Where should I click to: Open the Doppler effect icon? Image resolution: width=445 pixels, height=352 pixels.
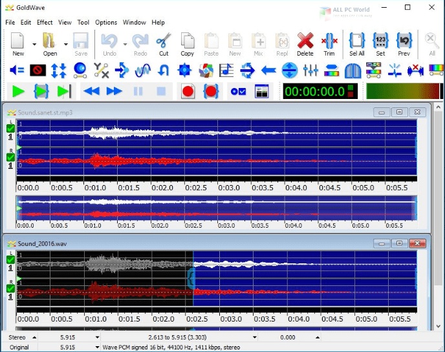coord(80,70)
